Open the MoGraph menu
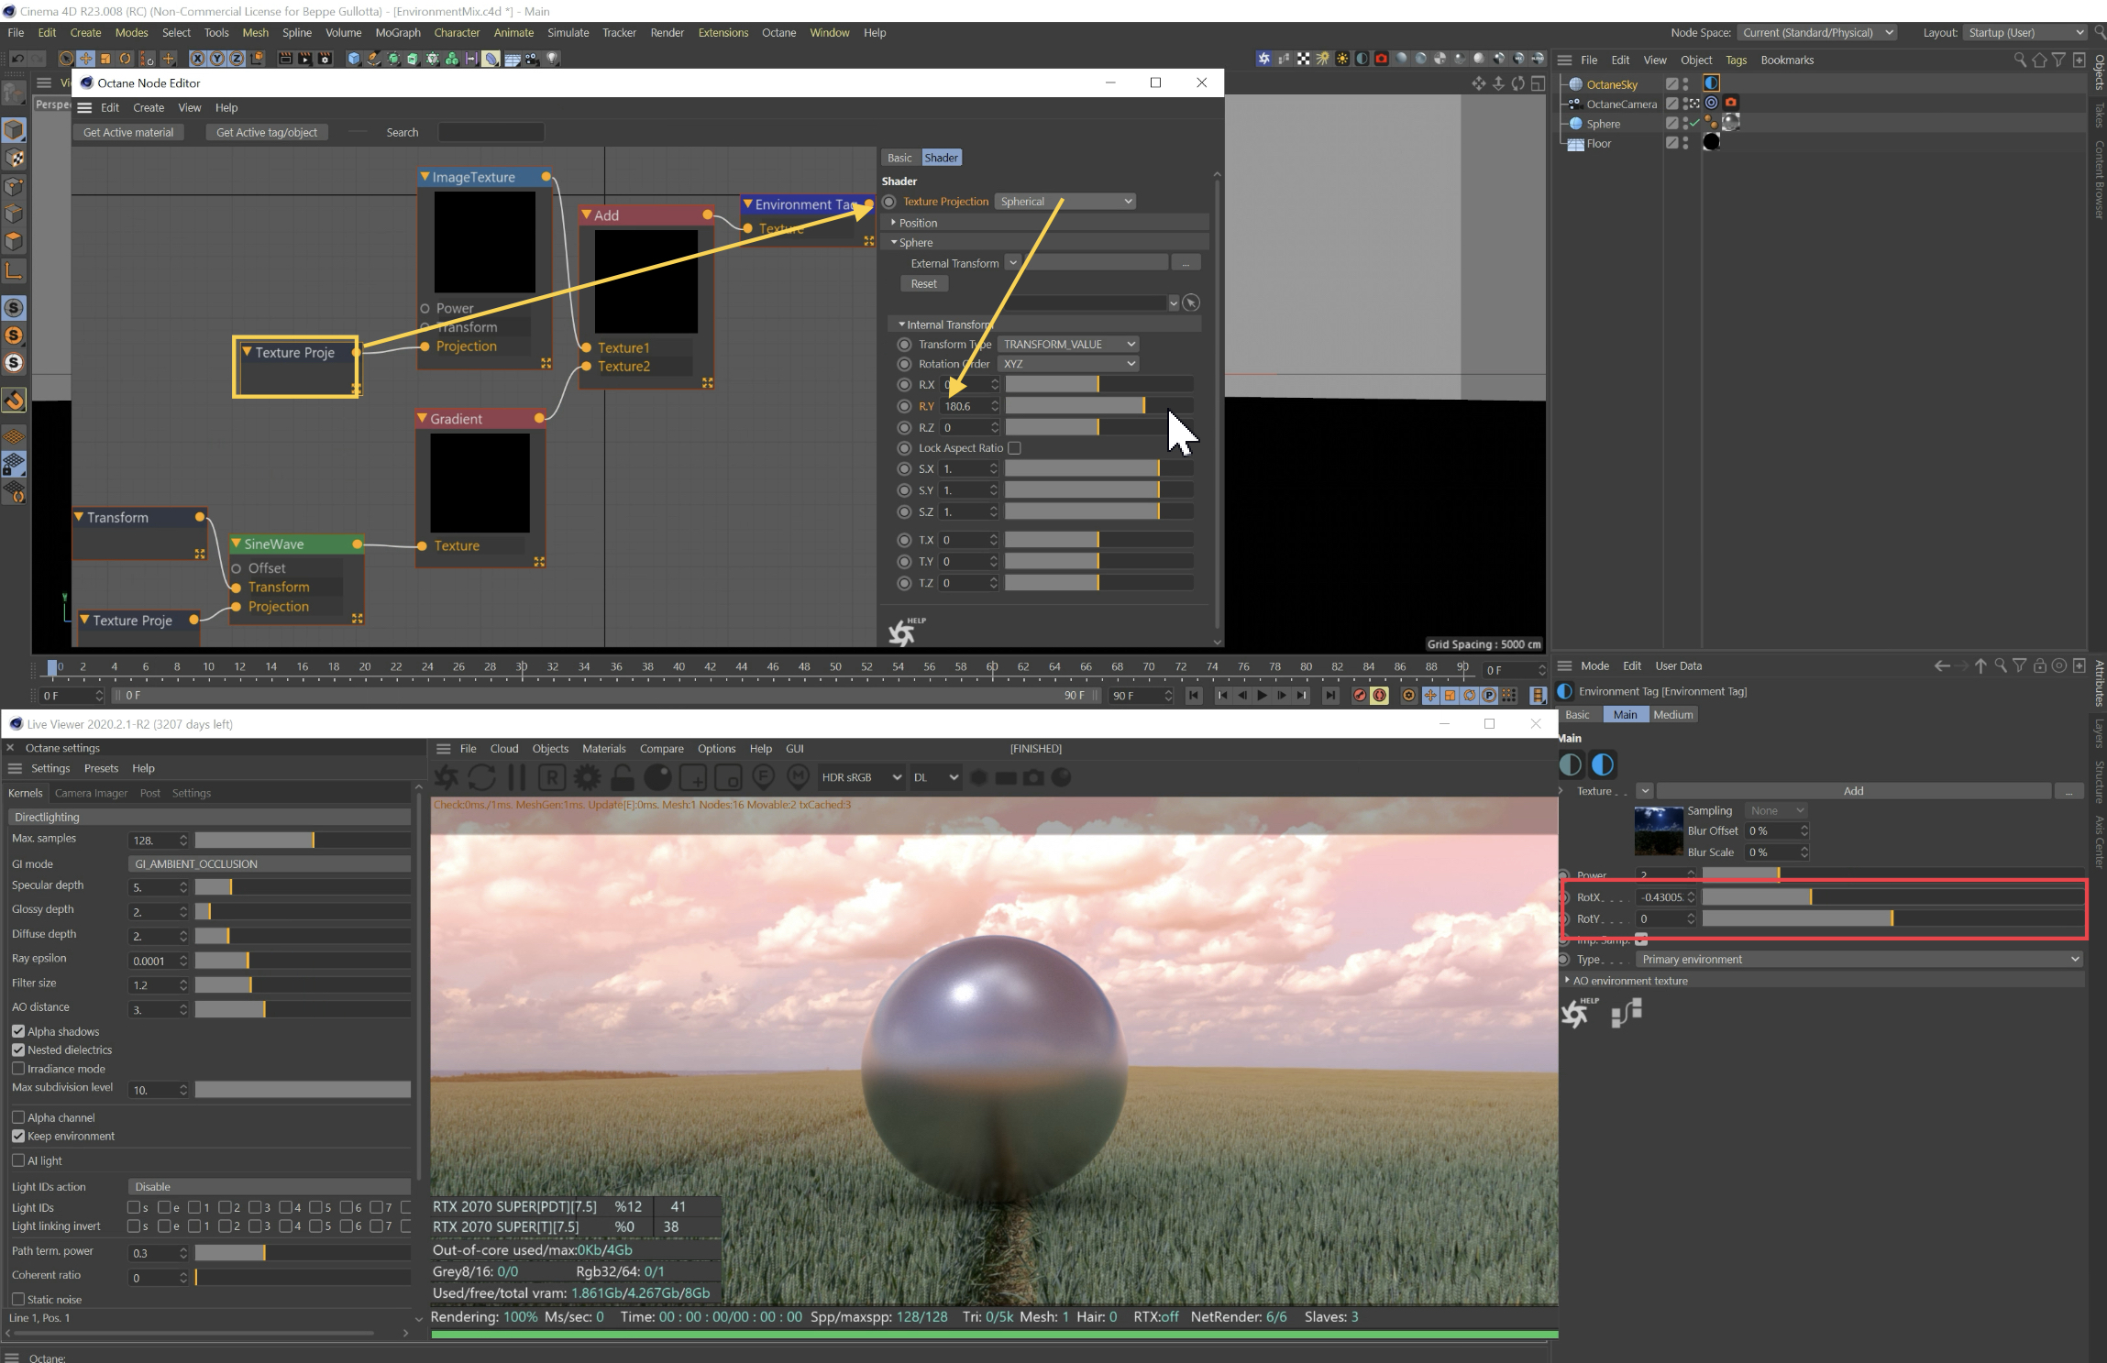The width and height of the screenshot is (2107, 1363). [397, 32]
